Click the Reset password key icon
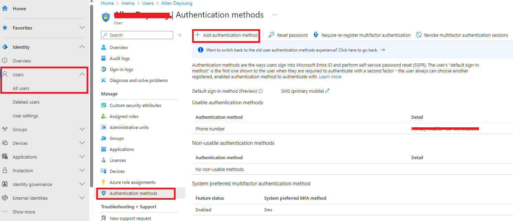The width and height of the screenshot is (513, 221). point(271,35)
